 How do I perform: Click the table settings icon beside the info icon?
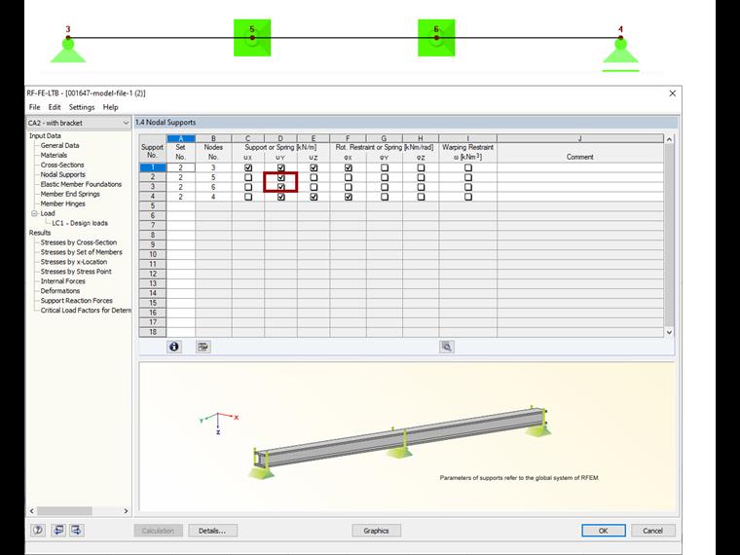[203, 347]
